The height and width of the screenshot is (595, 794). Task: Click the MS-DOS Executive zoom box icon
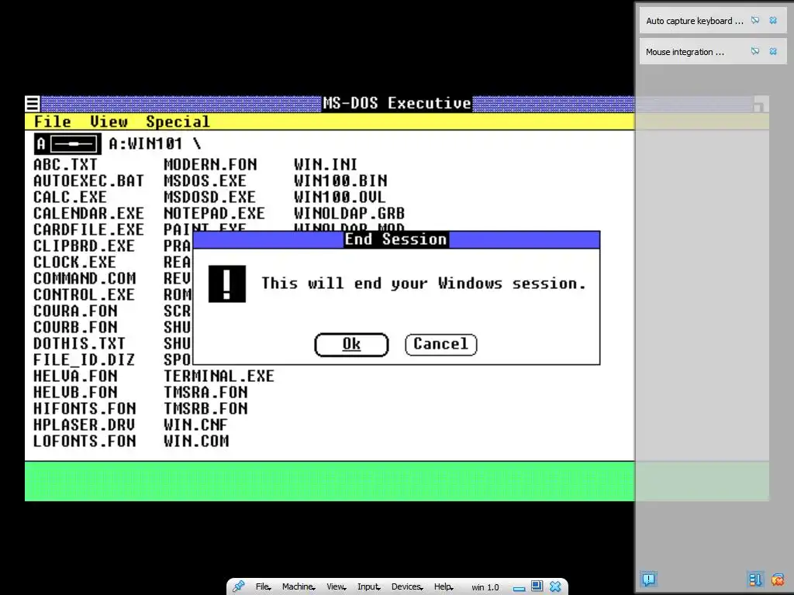[758, 105]
